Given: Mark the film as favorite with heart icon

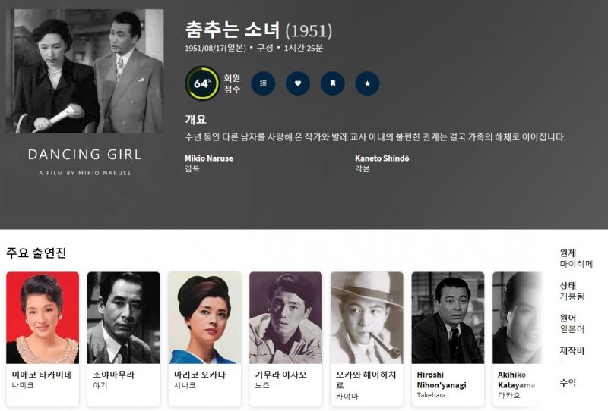Looking at the screenshot, I should pos(298,83).
